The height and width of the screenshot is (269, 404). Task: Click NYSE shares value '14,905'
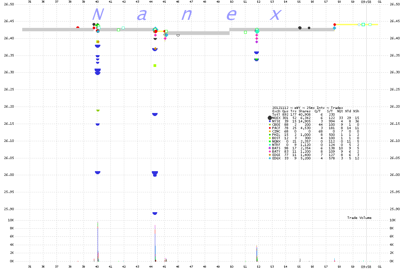pos(304,121)
